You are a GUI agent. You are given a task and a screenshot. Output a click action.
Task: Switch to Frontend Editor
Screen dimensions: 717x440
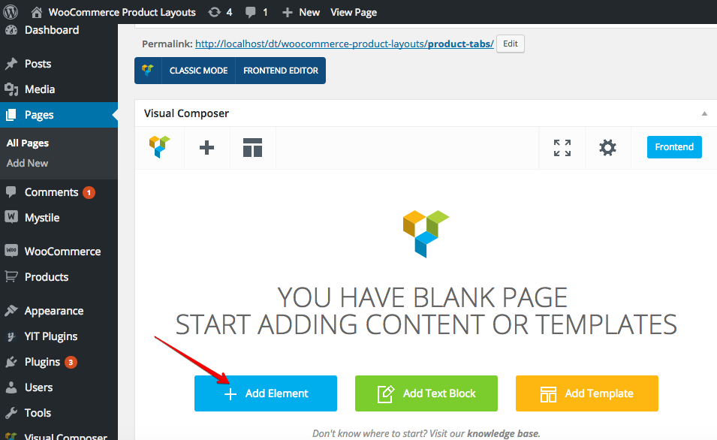[280, 71]
